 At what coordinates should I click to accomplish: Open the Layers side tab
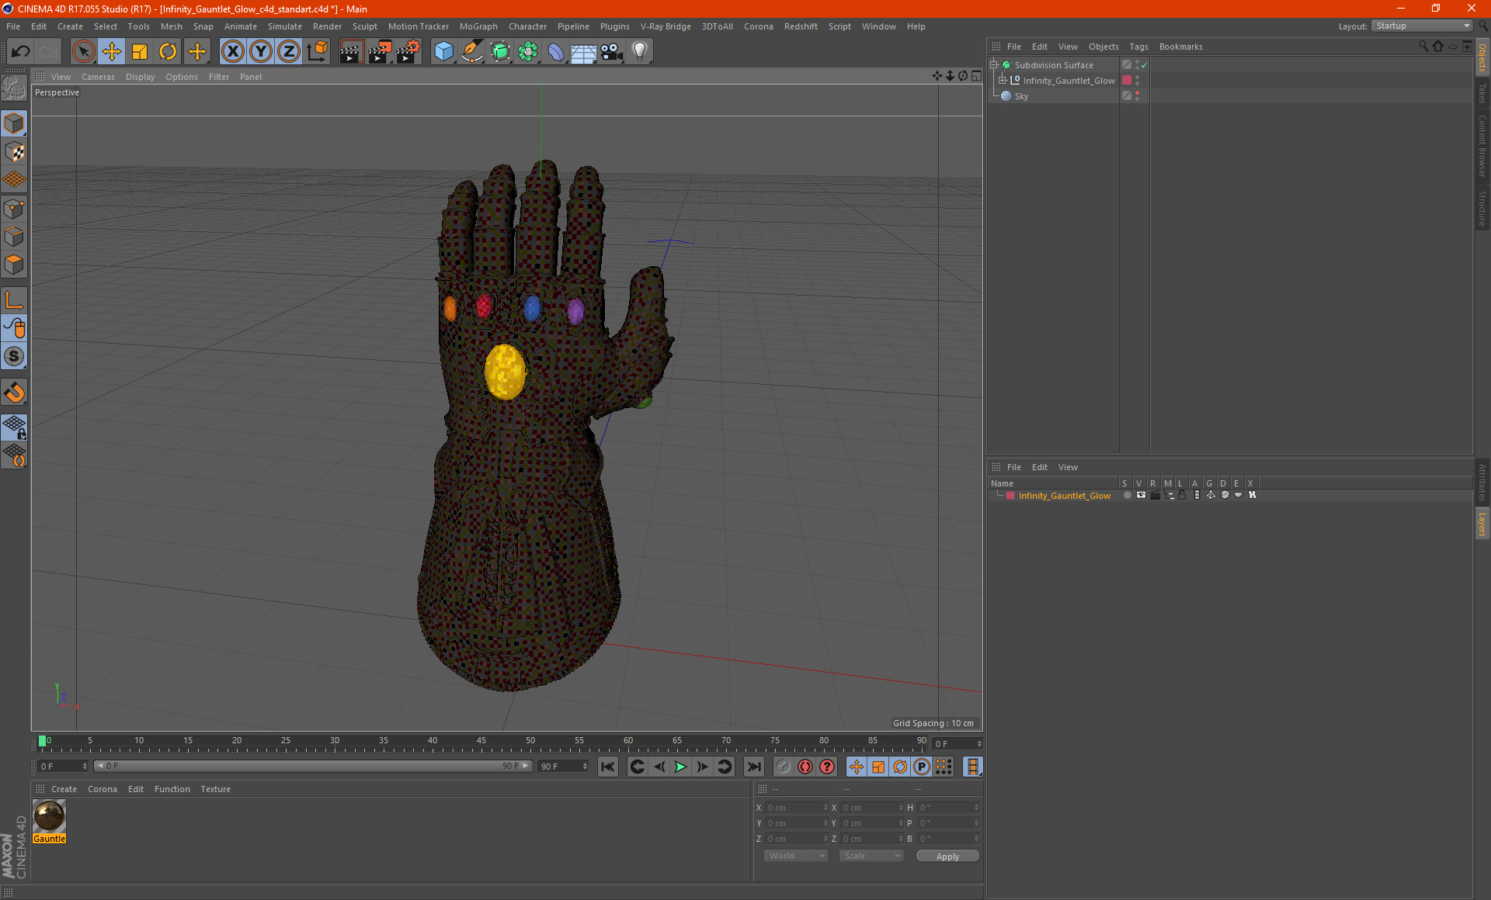1482,524
